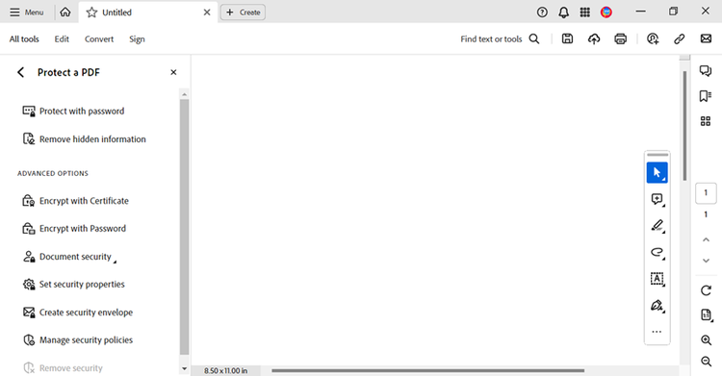Click the quick toolbar grab handle
This screenshot has height=376, width=722.
point(658,155)
